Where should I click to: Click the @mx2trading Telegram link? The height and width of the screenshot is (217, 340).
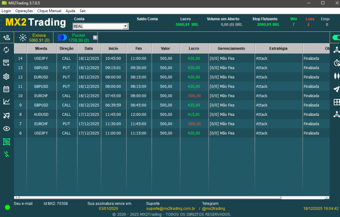coord(213,209)
